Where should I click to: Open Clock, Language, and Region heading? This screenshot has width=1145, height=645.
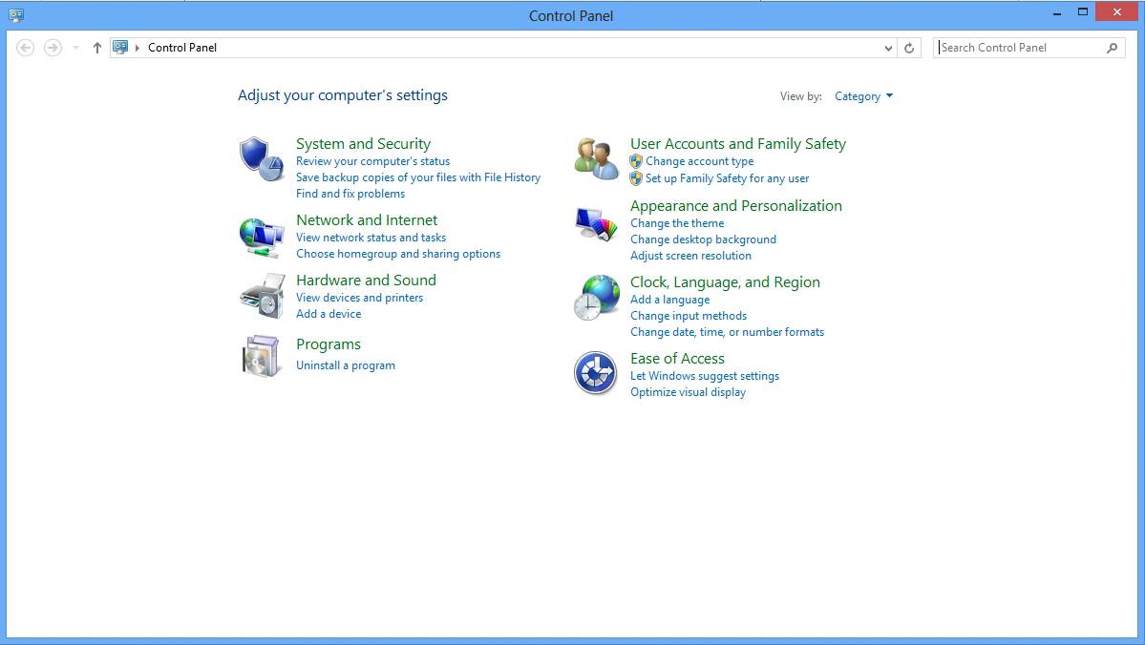(x=725, y=282)
